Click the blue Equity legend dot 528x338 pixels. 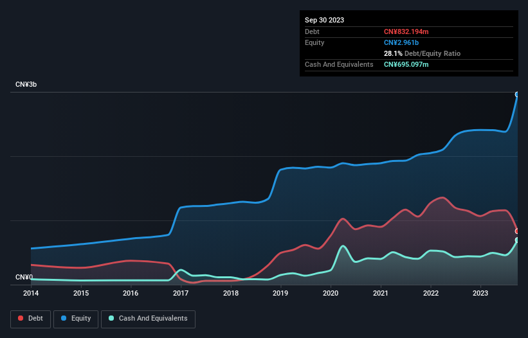(64, 318)
